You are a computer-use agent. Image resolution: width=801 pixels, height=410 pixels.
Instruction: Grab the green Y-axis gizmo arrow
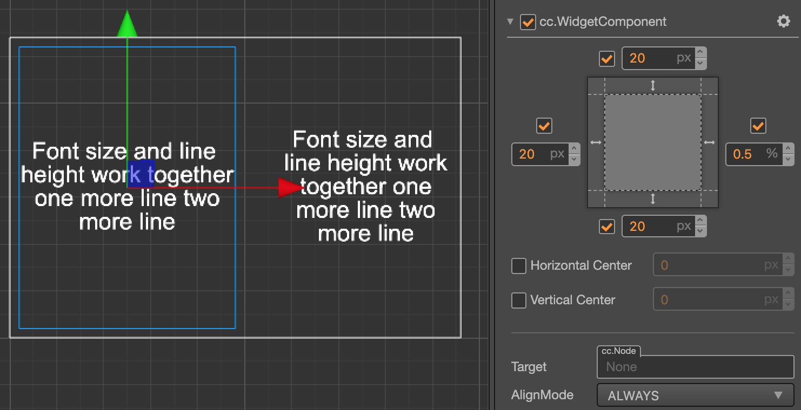pos(127,23)
